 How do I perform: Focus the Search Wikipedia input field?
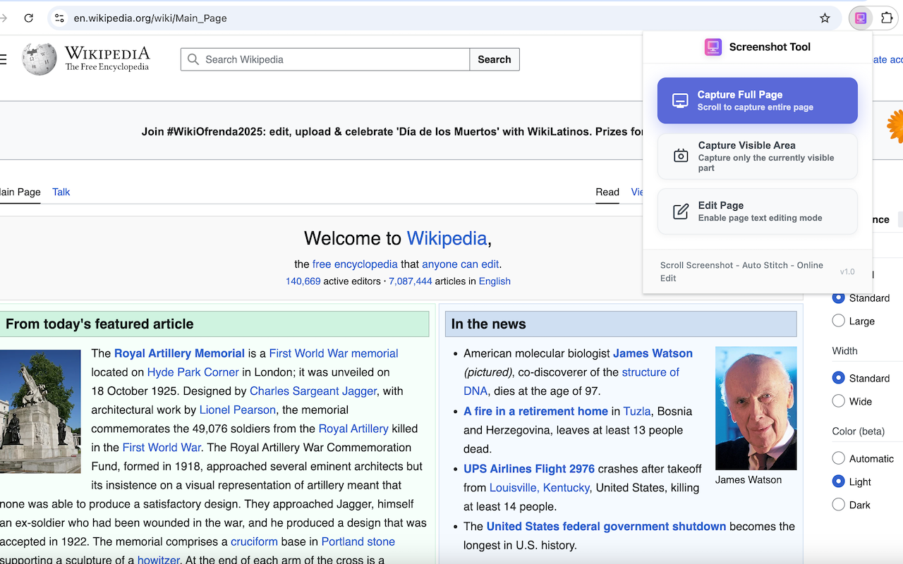[325, 59]
